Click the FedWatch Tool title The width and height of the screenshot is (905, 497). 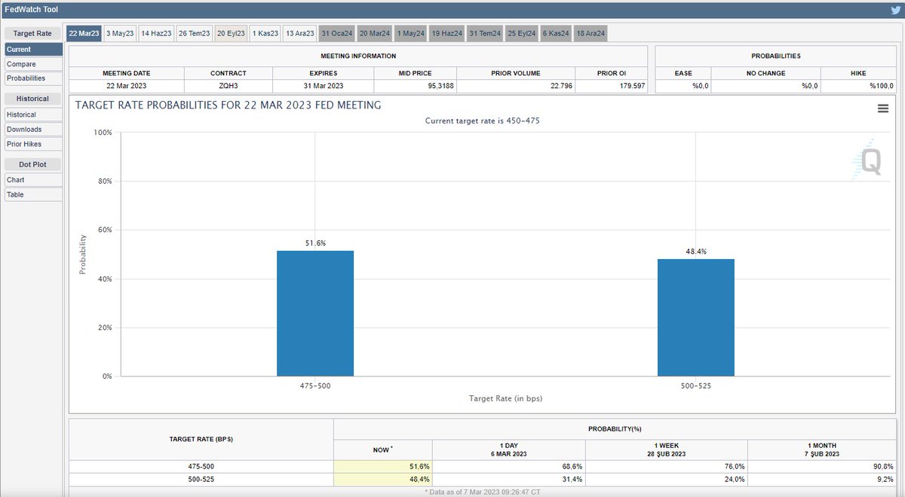click(x=31, y=9)
